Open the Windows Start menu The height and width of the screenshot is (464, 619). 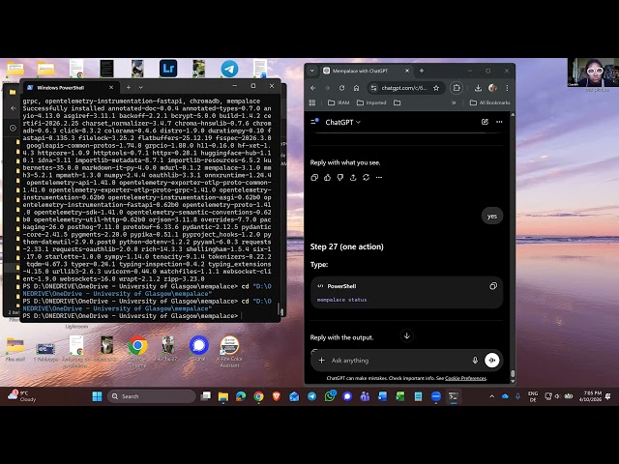[97, 396]
